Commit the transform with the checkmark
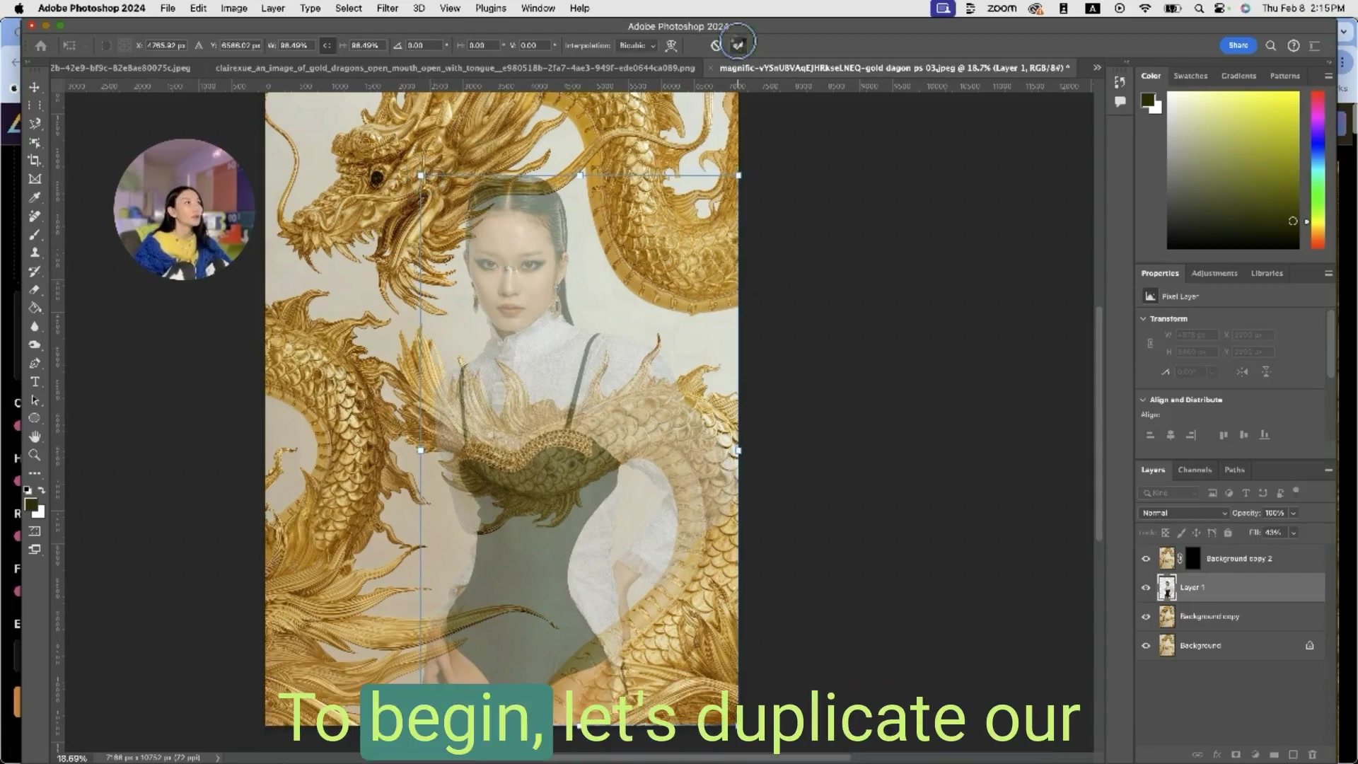 coord(738,45)
